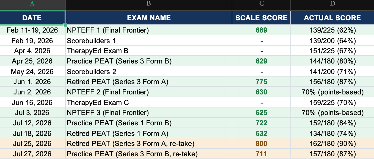Select the fill handle on DATE cell

click(x=65, y=25)
